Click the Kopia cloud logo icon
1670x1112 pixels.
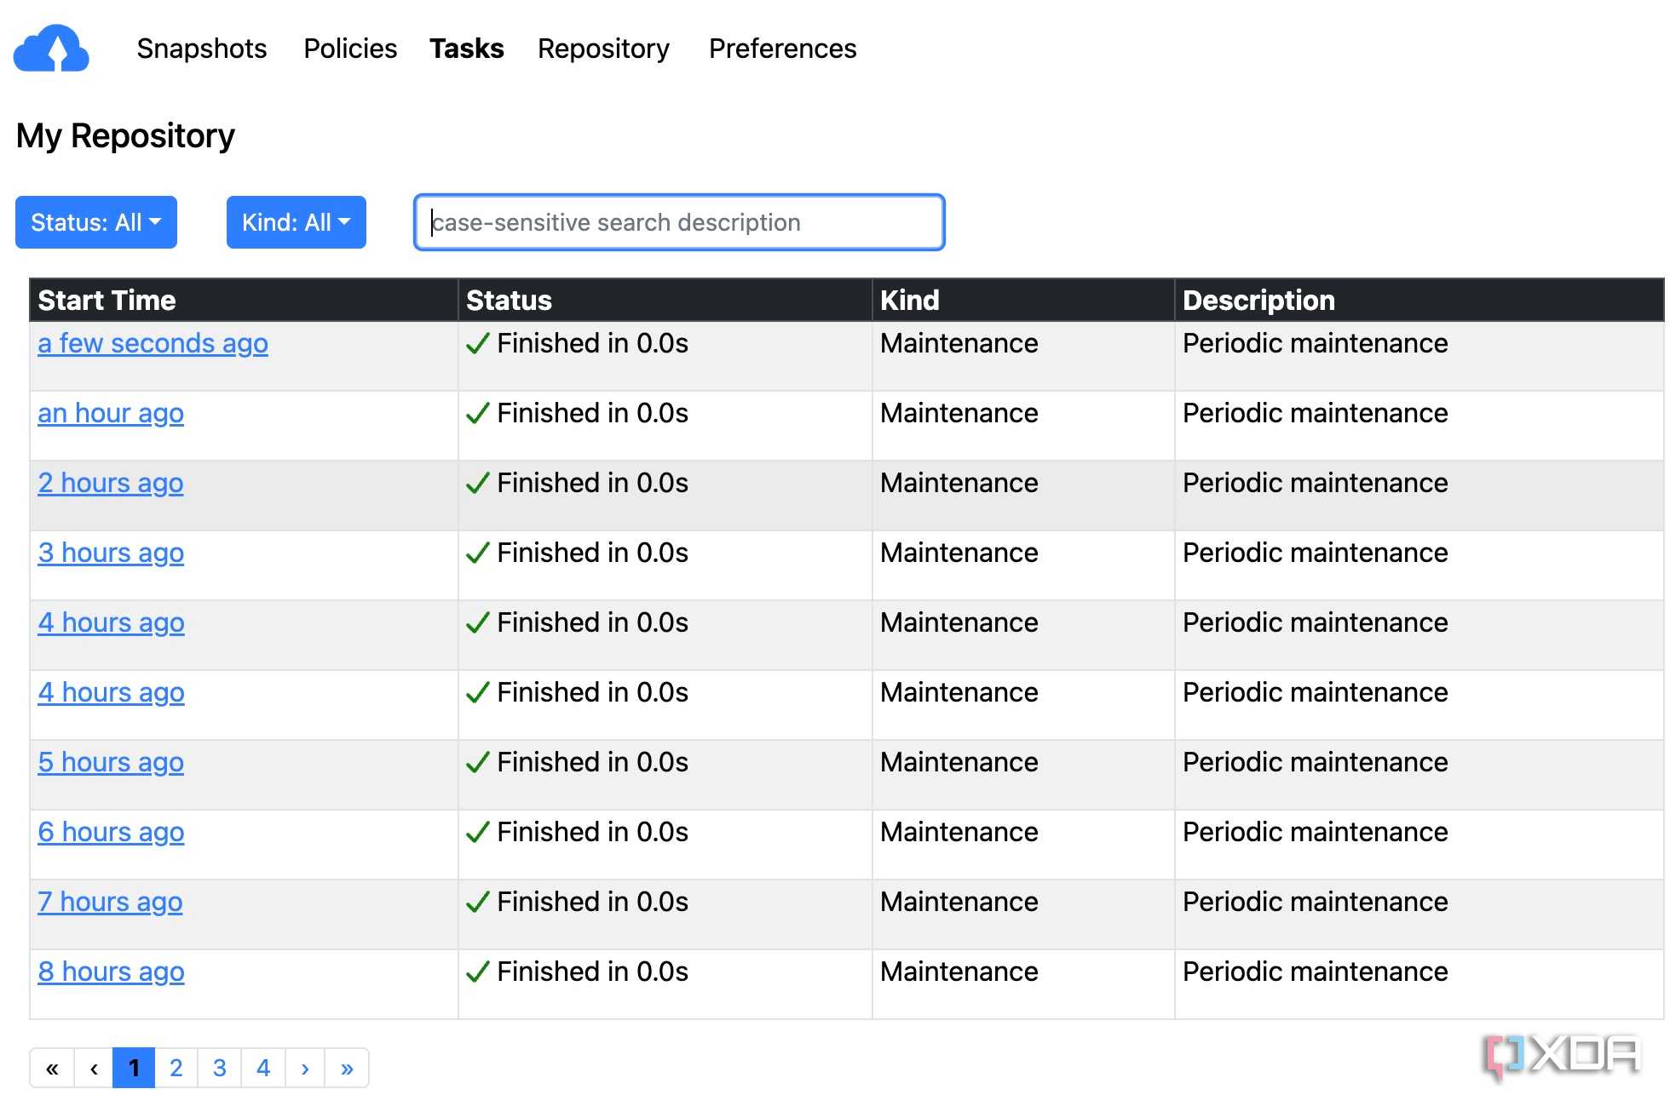[x=51, y=49]
